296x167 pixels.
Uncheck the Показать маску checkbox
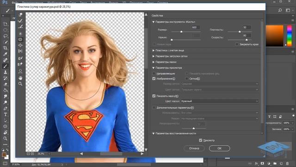coord(154,96)
